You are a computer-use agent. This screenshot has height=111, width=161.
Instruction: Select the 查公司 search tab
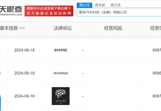tap(84, 5)
